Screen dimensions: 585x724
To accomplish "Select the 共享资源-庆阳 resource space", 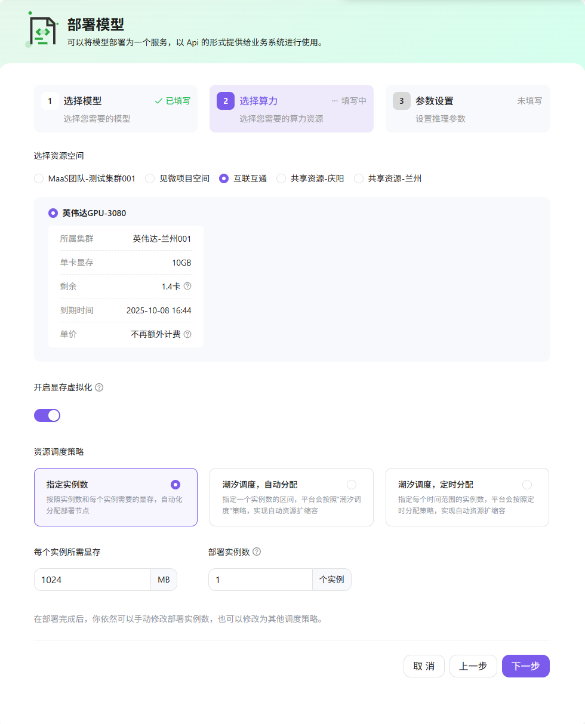I will tap(281, 178).
